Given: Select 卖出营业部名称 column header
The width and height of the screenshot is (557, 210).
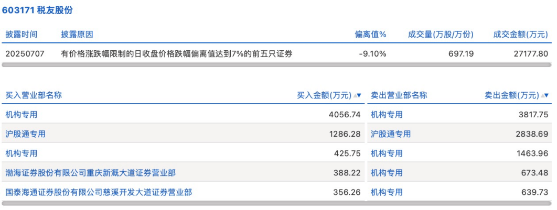Looking at the screenshot, I should [399, 95].
